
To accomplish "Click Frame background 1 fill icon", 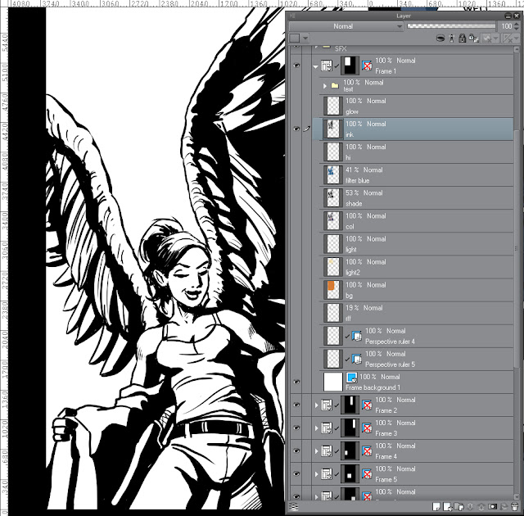I will 351,378.
